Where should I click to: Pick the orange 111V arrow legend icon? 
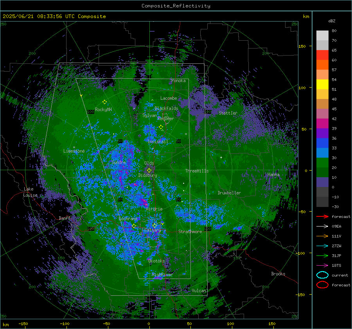click(322, 236)
